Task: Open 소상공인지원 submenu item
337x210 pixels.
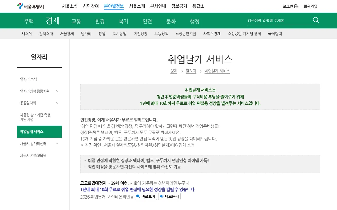Action: pyautogui.click(x=186, y=34)
